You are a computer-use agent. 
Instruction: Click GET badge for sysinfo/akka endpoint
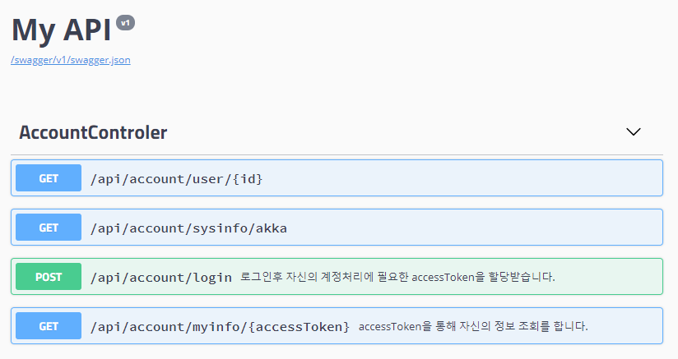49,228
